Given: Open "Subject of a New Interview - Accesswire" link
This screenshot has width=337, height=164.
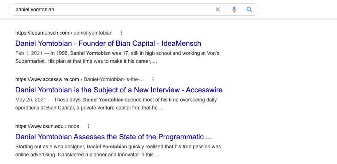Looking at the screenshot, I should coord(119,90).
